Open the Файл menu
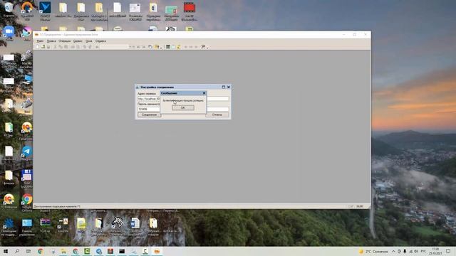 coord(40,41)
